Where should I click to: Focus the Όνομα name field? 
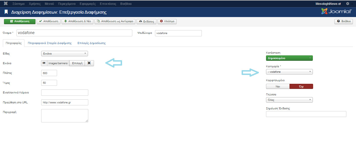point(74,33)
